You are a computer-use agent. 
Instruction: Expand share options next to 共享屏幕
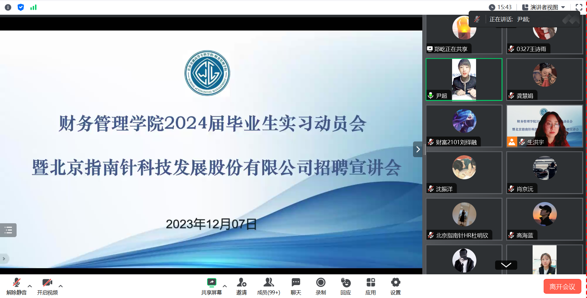[225, 286]
